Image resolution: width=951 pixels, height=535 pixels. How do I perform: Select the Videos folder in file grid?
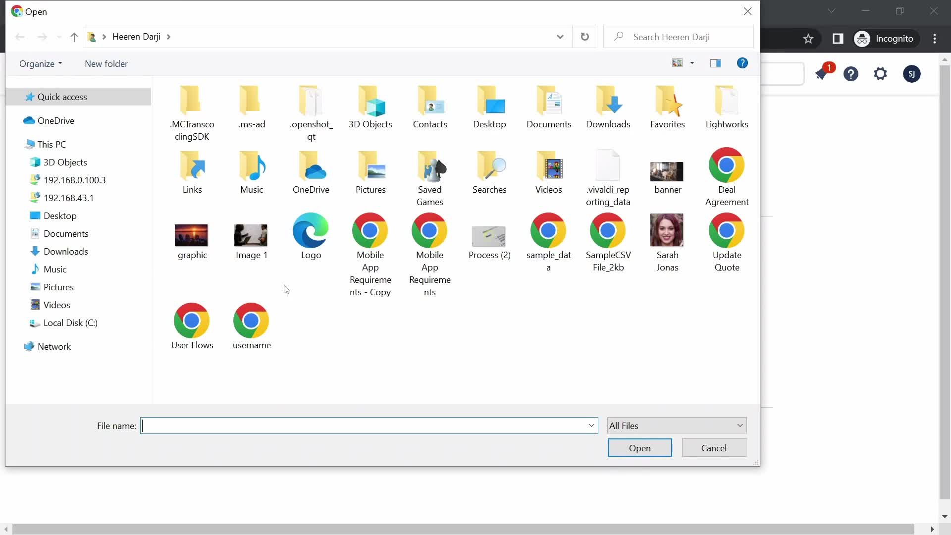click(549, 172)
